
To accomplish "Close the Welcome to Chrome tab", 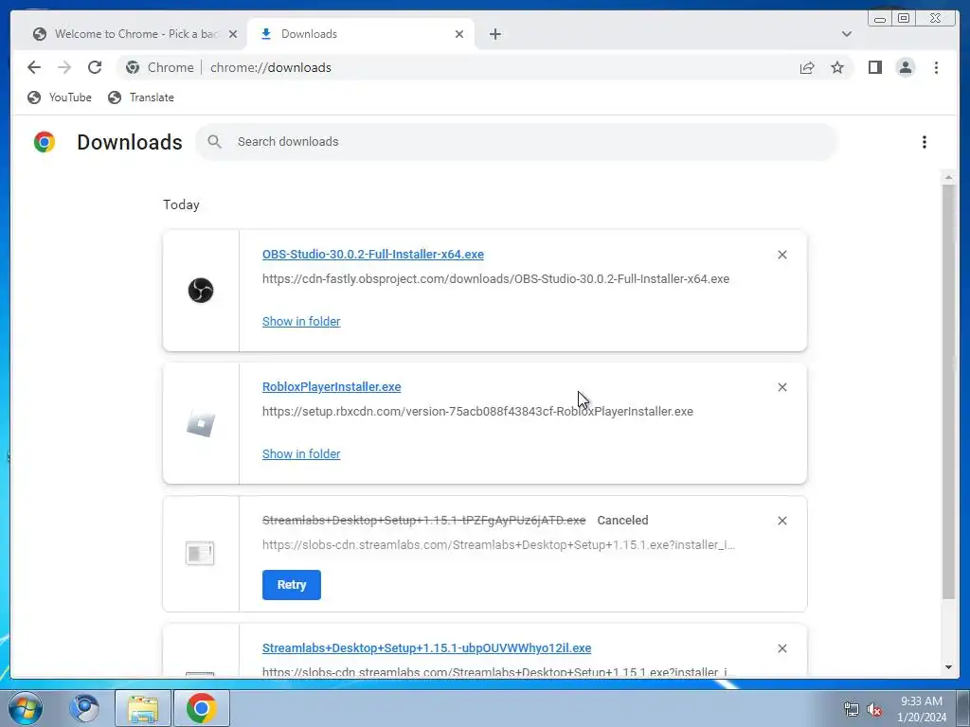I will click(233, 34).
